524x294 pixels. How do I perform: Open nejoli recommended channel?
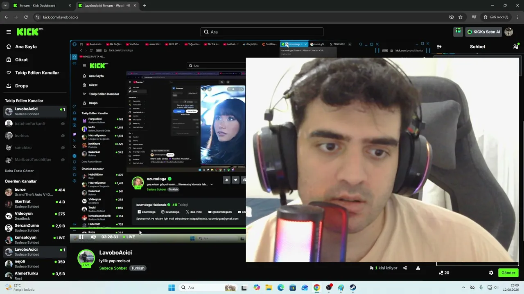35,264
